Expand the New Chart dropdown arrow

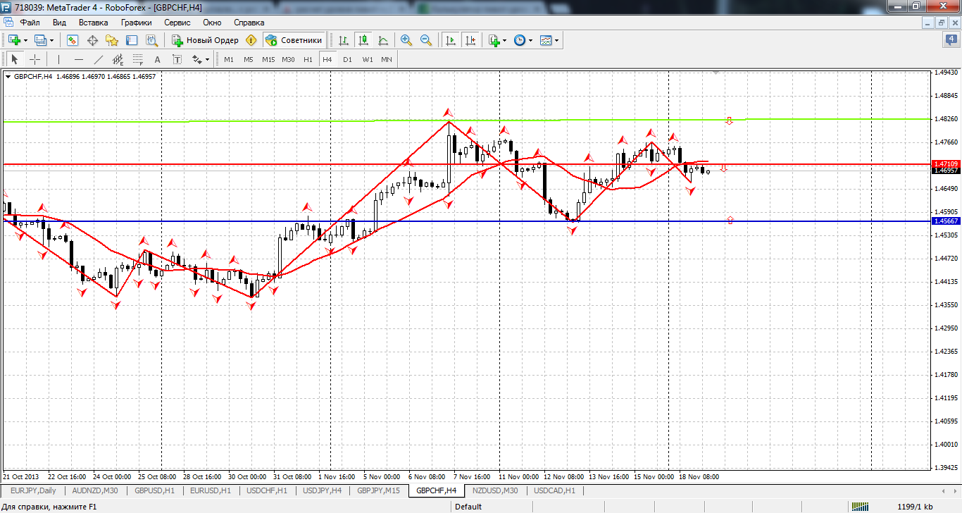coord(25,40)
